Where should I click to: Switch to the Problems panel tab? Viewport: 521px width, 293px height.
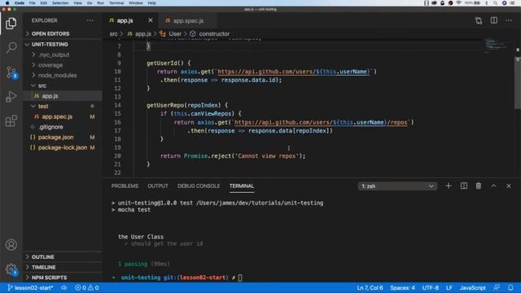click(x=125, y=186)
